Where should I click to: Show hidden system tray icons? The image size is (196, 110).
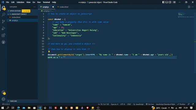point(169,108)
